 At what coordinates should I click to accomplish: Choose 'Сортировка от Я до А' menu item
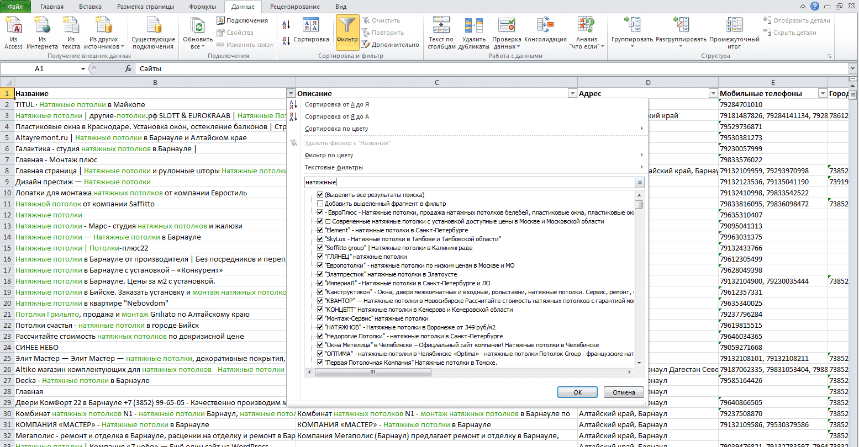pyautogui.click(x=467, y=116)
